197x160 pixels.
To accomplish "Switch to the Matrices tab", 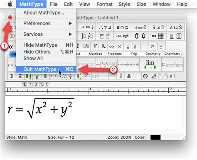I will coord(96,54).
